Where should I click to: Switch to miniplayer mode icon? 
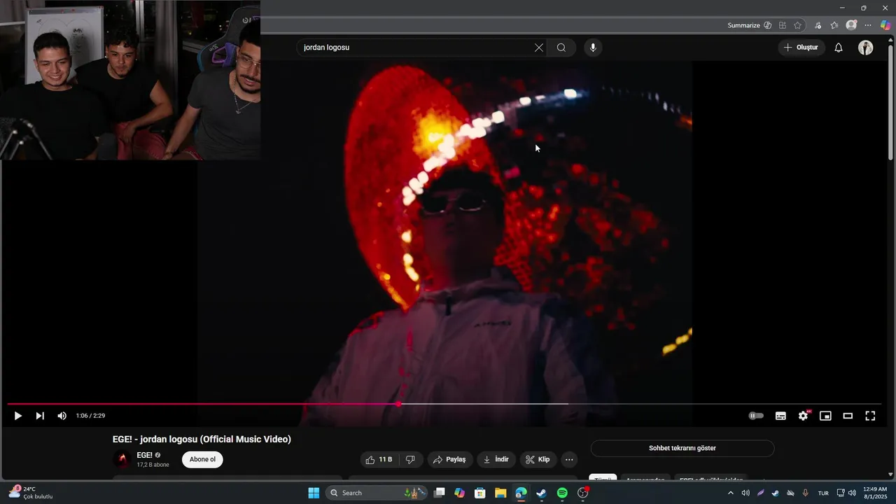(825, 416)
